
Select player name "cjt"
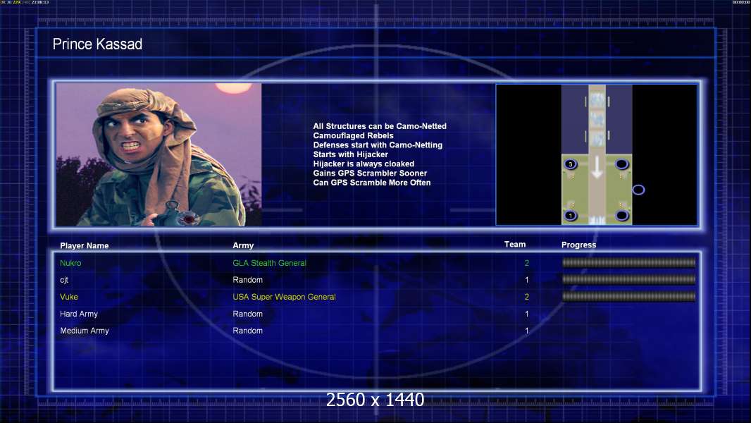tap(64, 280)
